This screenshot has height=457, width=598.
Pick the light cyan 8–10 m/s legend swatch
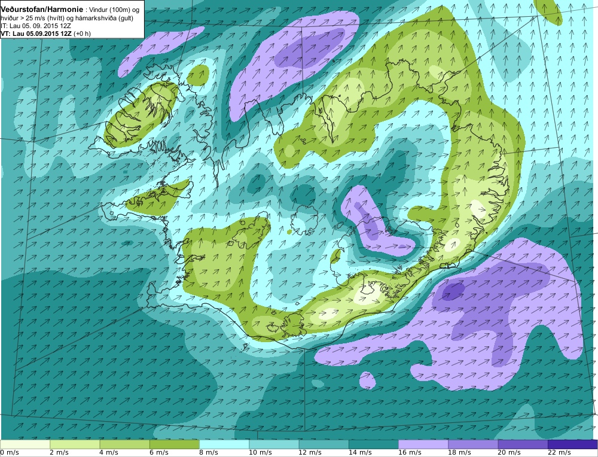(x=224, y=444)
